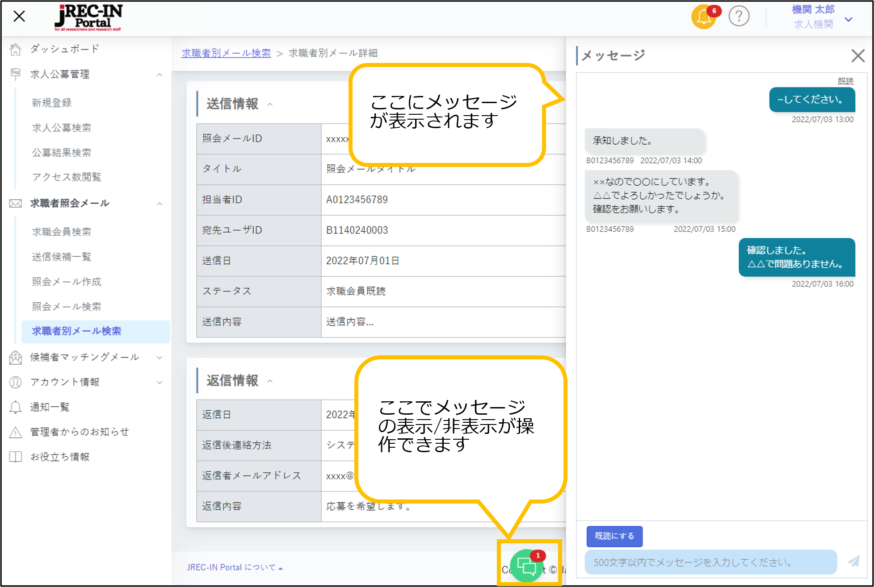Close the sidebar with the X icon
Image resolution: width=874 pixels, height=587 pixels.
point(19,17)
